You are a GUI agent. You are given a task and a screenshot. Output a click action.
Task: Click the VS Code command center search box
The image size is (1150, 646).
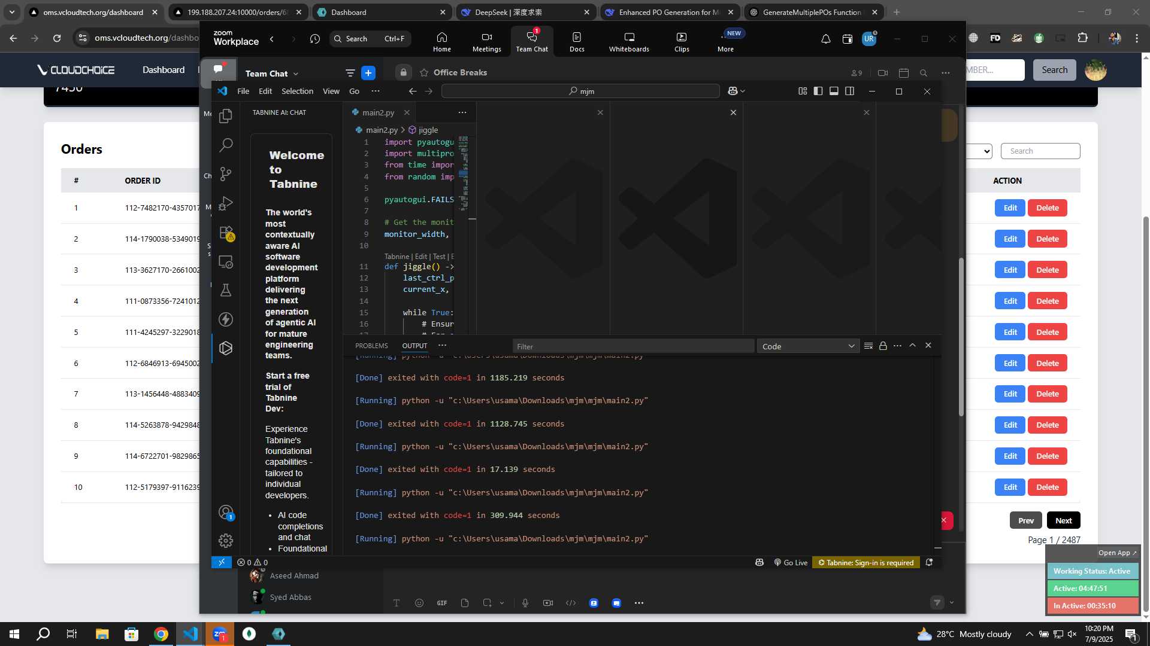tap(580, 91)
